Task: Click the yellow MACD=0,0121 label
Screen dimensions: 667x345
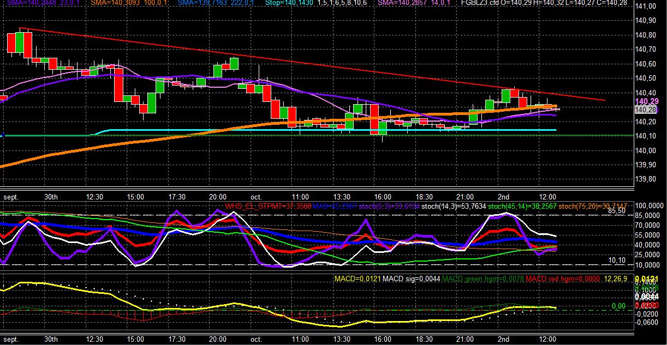Action: point(357,279)
